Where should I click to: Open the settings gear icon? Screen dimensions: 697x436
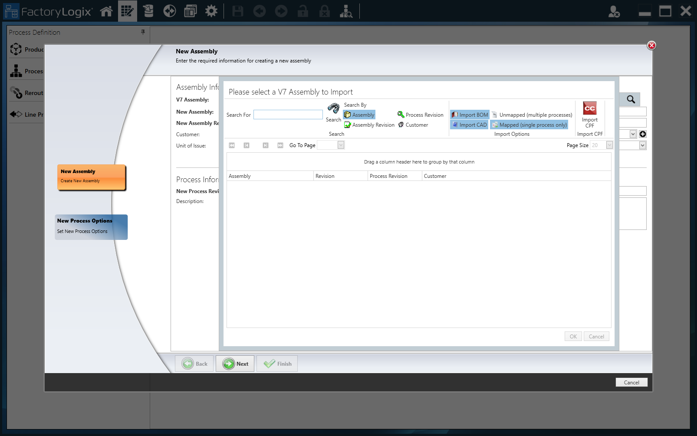click(211, 11)
